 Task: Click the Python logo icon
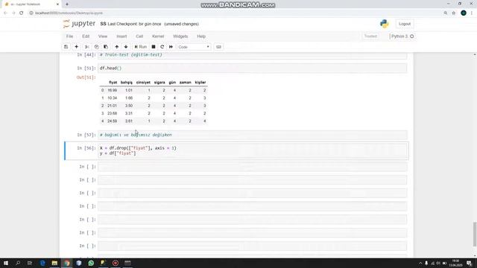coord(385,24)
